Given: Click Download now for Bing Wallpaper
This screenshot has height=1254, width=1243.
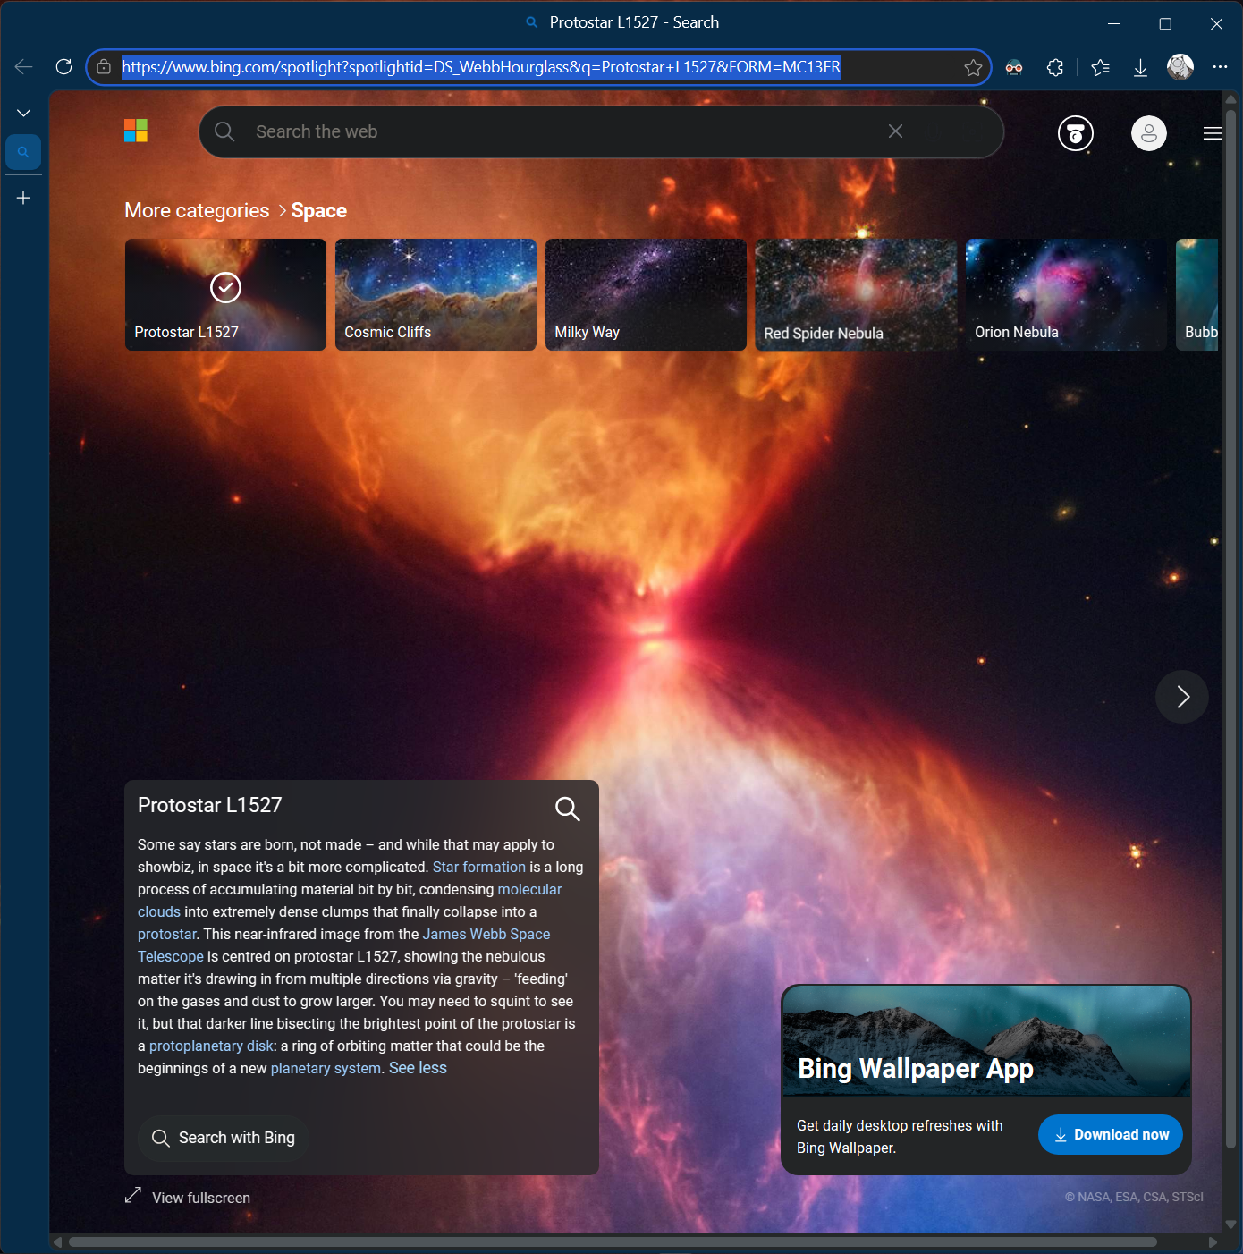Looking at the screenshot, I should point(1111,1134).
